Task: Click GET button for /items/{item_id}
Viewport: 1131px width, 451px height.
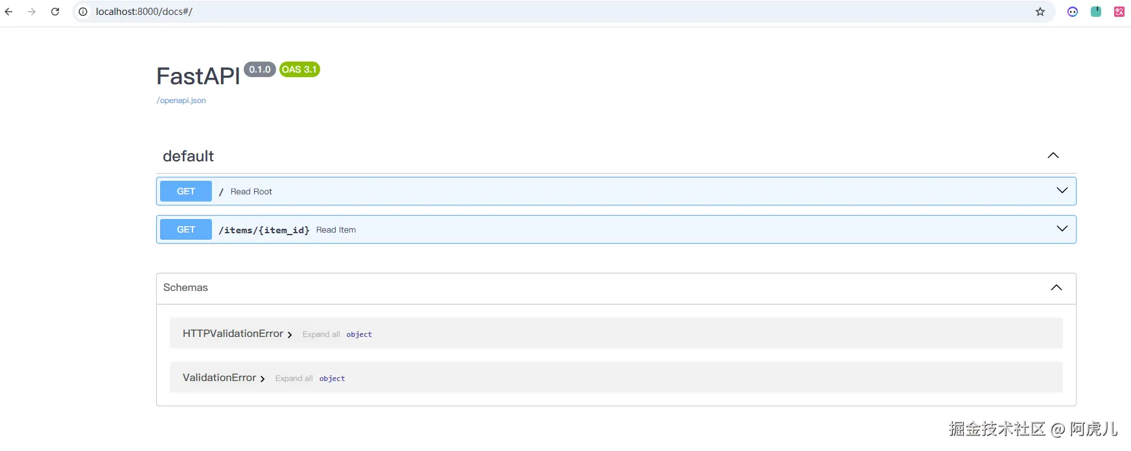Action: pos(186,229)
